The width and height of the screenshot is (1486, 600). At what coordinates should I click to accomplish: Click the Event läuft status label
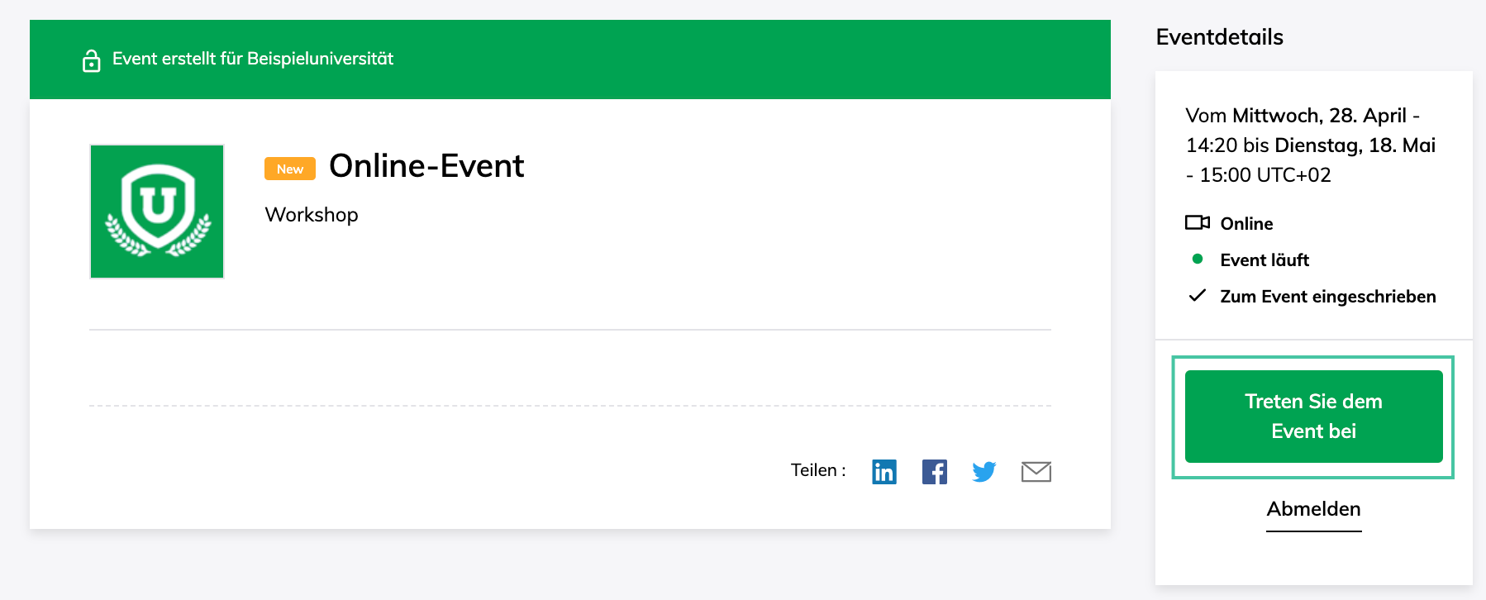point(1265,260)
